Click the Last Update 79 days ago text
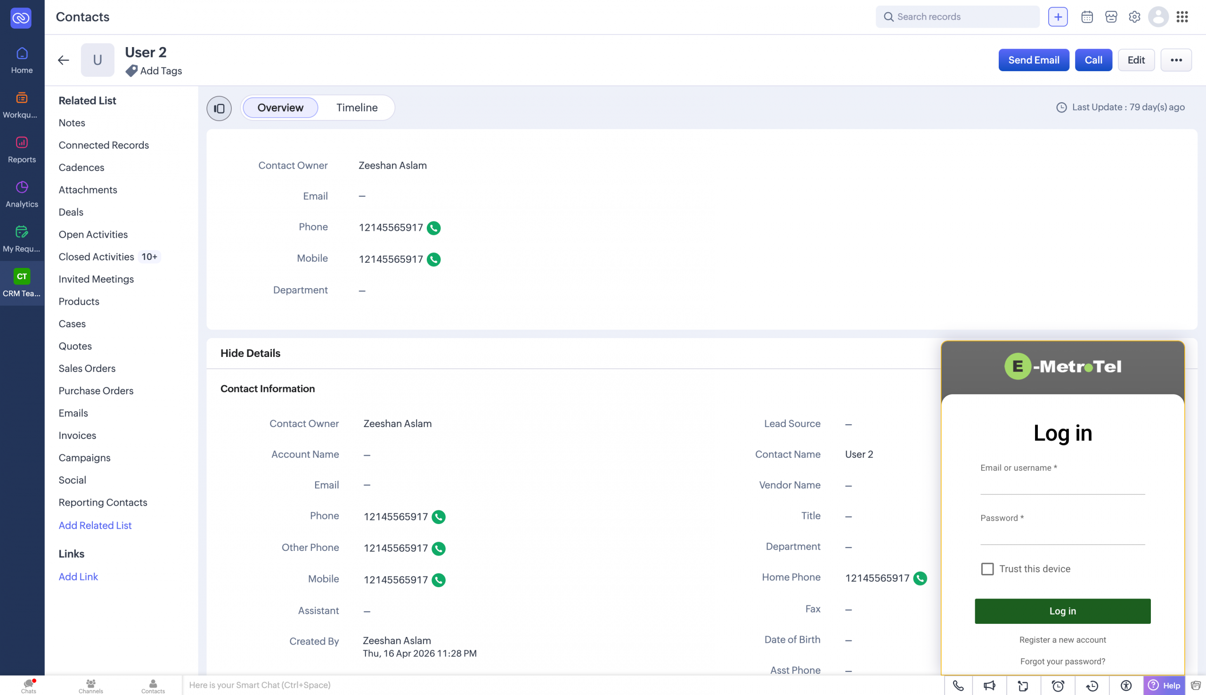 (1128, 107)
